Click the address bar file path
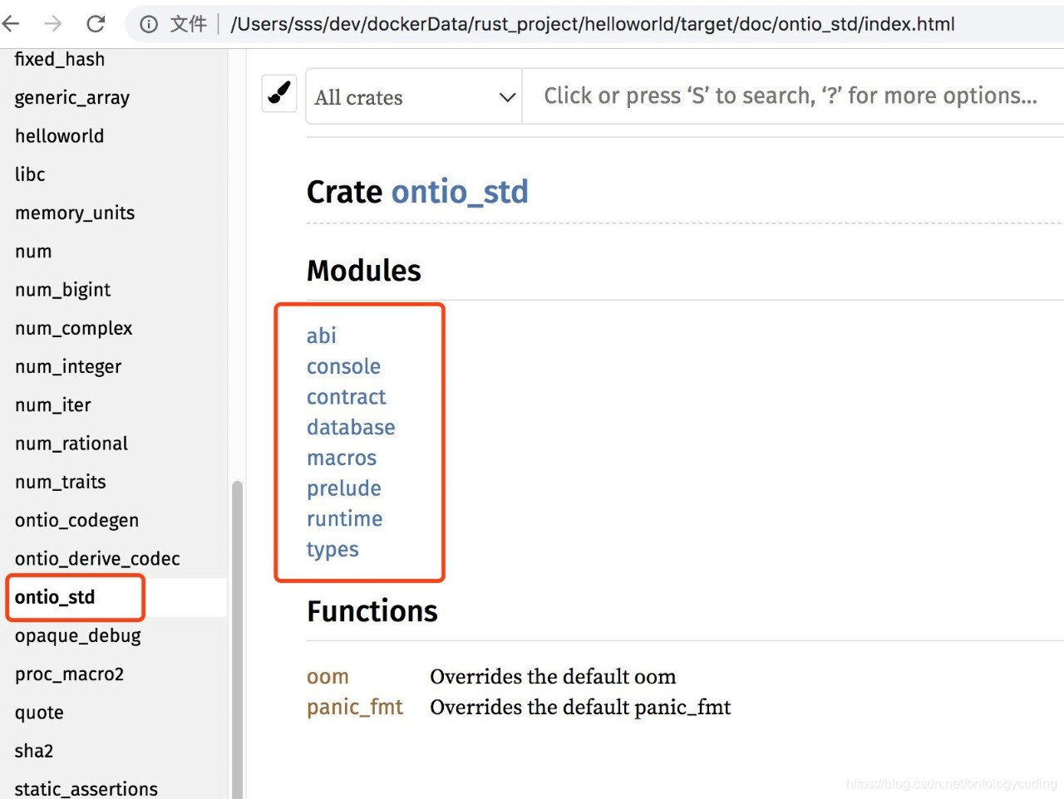Viewport: 1064px width, 799px height. point(593,24)
